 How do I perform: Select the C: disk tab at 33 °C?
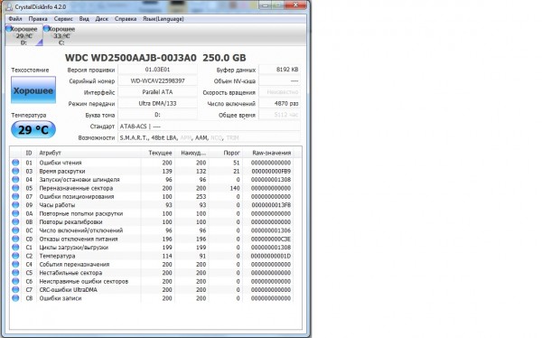pos(61,35)
